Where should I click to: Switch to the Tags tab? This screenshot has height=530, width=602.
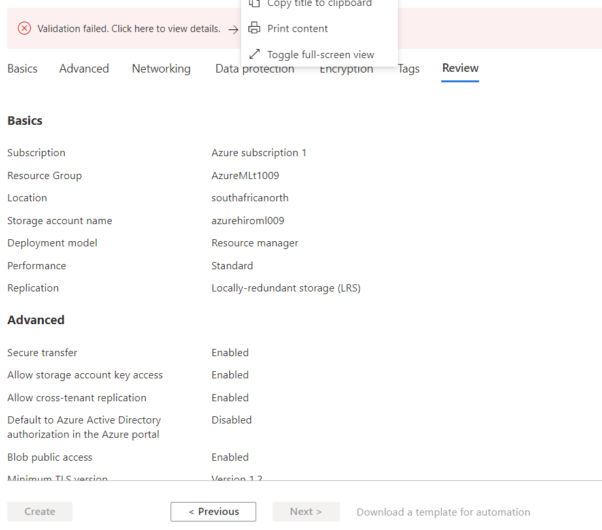tap(409, 69)
